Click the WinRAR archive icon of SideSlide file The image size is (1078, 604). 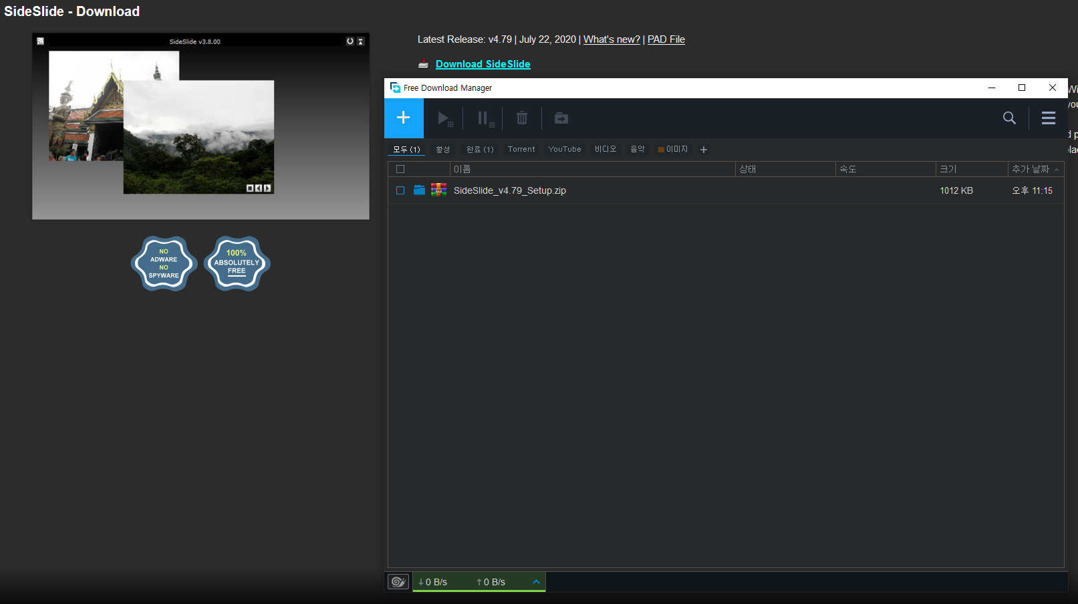pyautogui.click(x=438, y=190)
